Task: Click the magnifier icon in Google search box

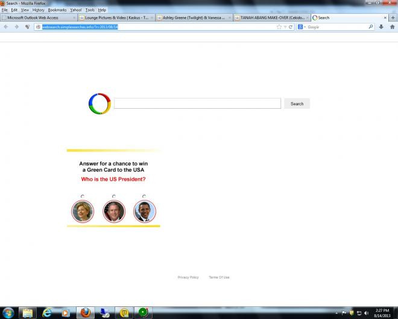Action: click(371, 27)
